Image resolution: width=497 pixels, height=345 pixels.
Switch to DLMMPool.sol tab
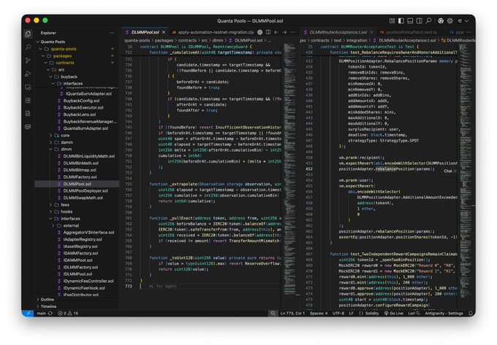(x=145, y=32)
